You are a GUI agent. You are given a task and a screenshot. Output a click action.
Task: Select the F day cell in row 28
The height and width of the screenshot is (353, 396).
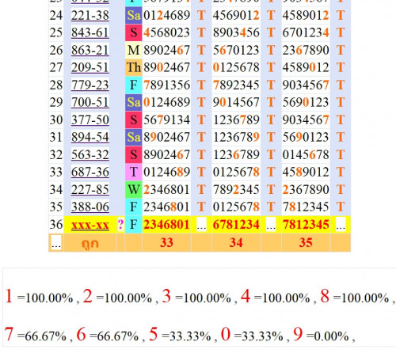click(134, 85)
